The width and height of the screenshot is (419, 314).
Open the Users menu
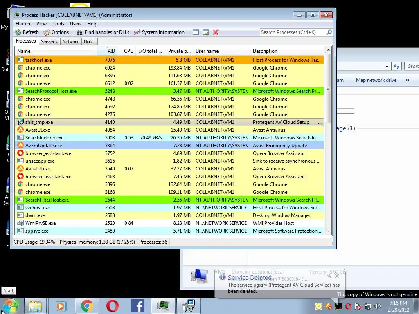(76, 24)
